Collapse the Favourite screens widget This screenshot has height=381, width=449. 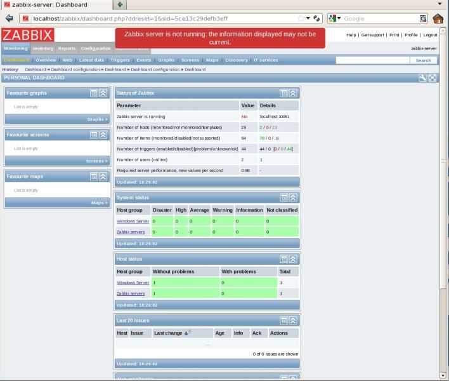[x=103, y=135]
